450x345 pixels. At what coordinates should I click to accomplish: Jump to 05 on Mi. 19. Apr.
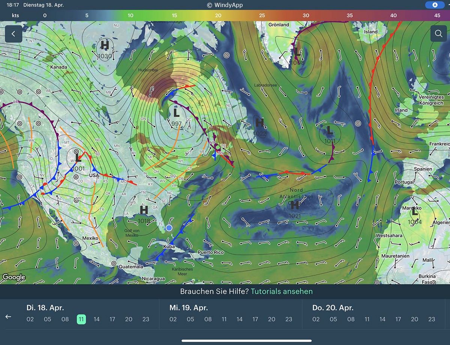pyautogui.click(x=190, y=319)
